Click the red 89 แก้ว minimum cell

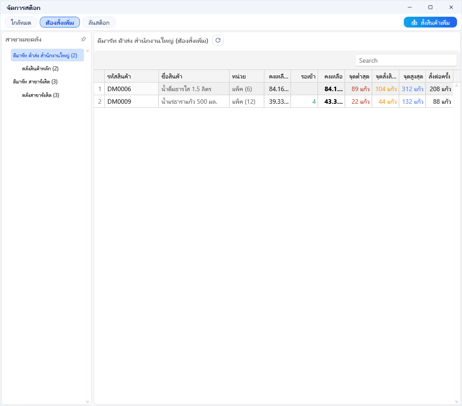[x=358, y=89]
